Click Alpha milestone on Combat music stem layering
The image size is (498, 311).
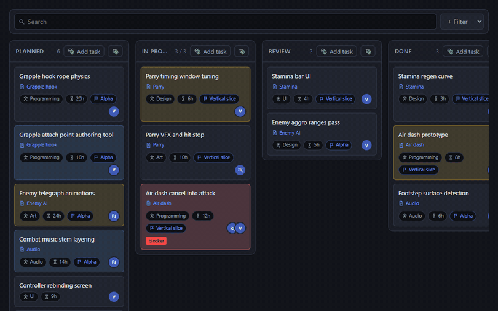(x=87, y=262)
